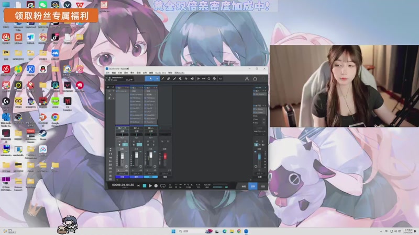Toggle input monitor on the first channel
Screen dimensions: 419x235
[125, 145]
